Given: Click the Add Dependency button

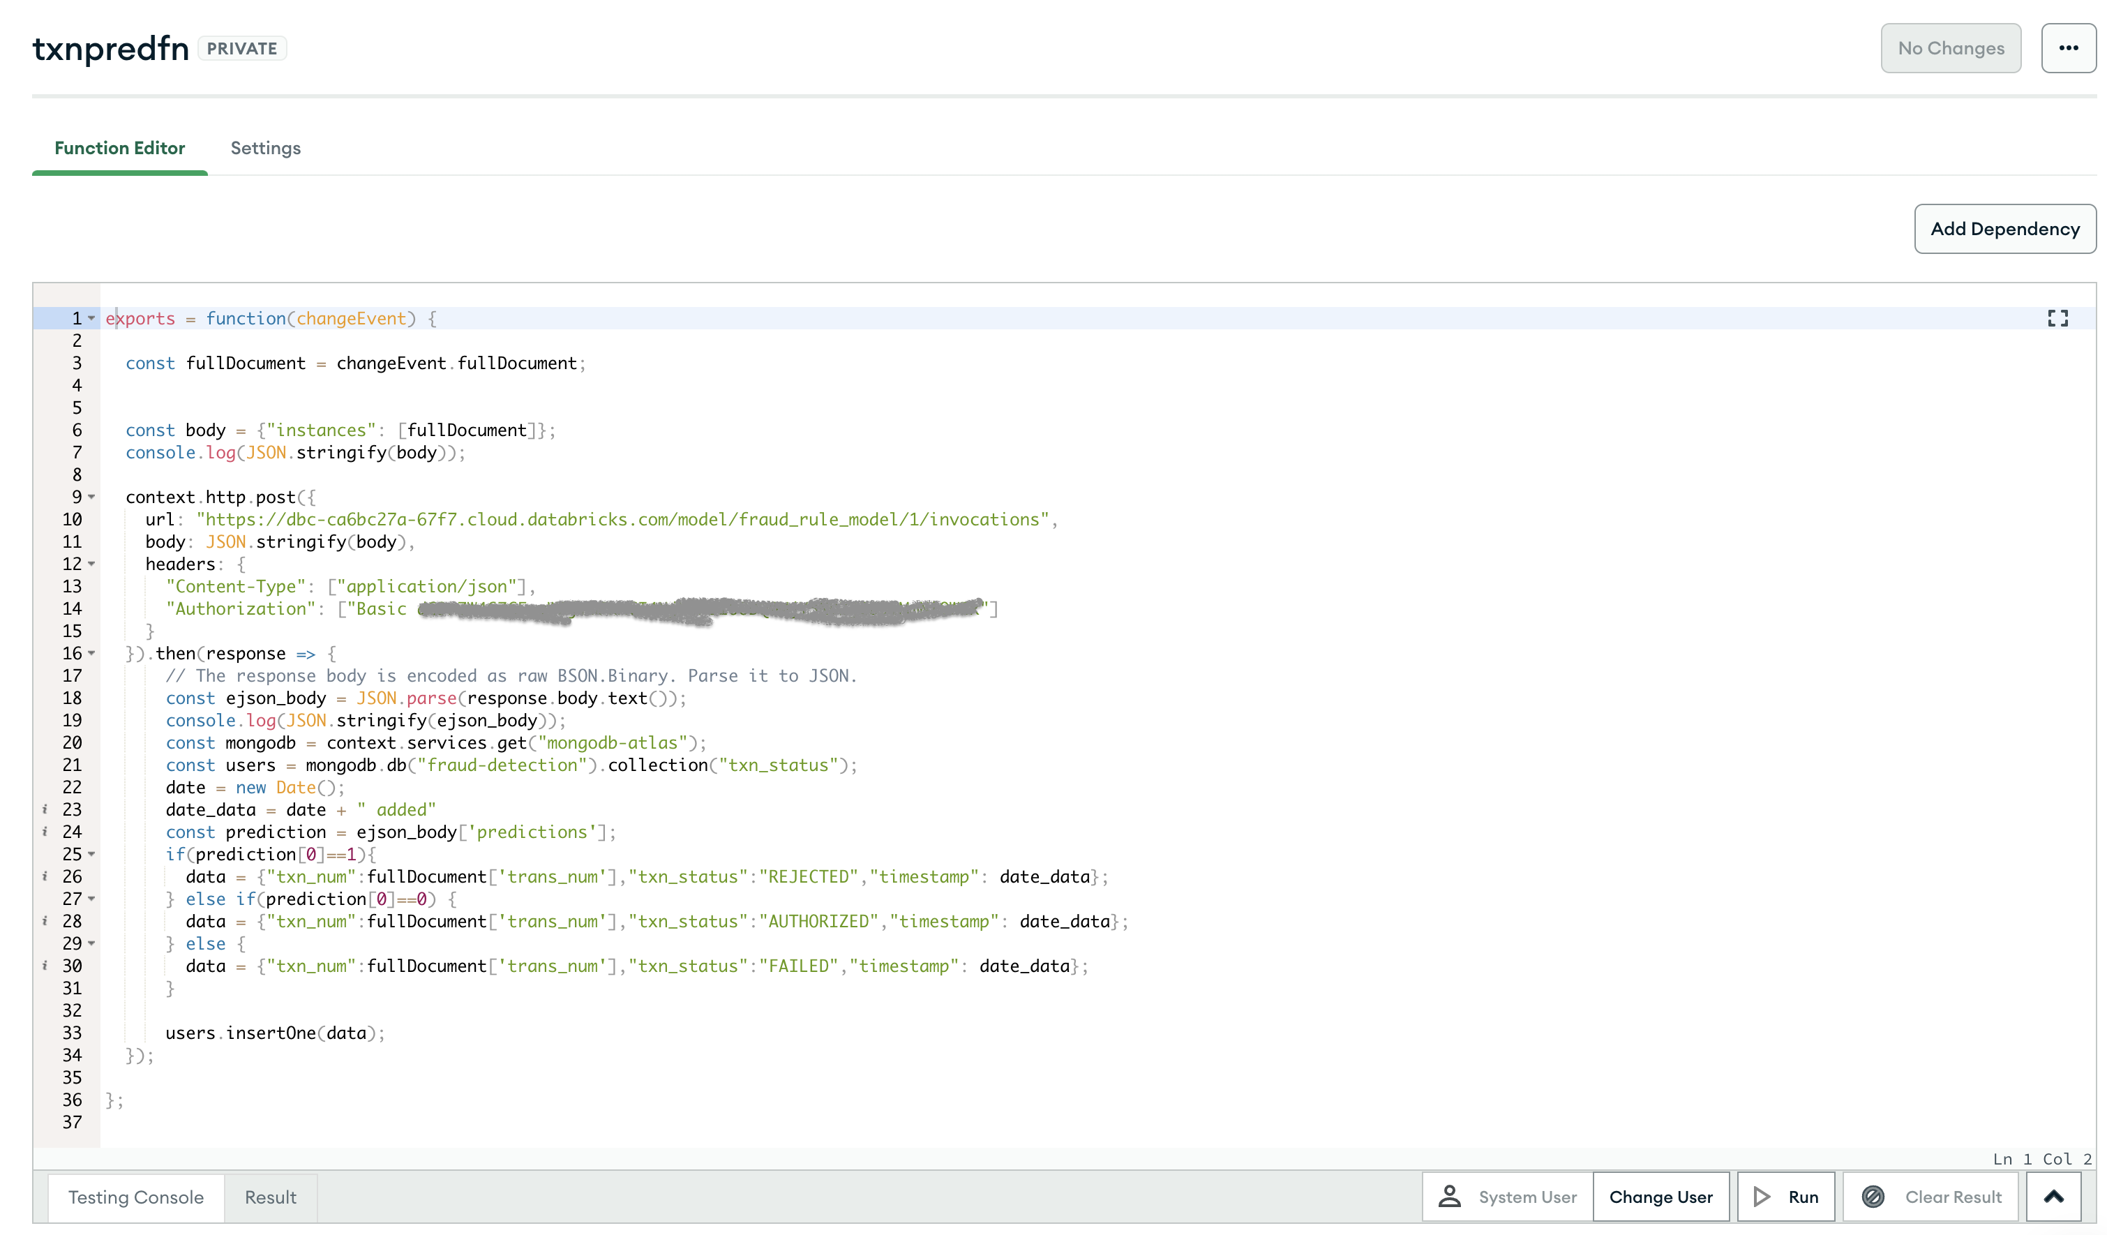Looking at the screenshot, I should coord(2004,229).
